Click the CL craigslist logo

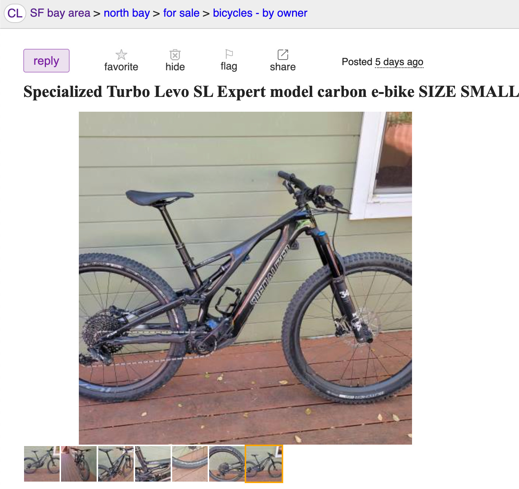tap(15, 13)
